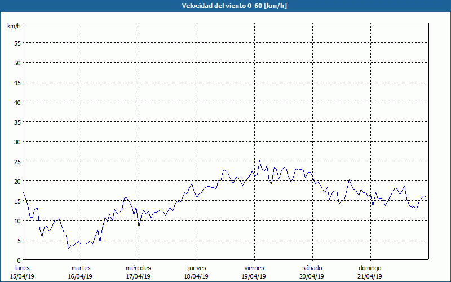Click the 'sábado' day label
The image size is (451, 282).
pos(312,268)
